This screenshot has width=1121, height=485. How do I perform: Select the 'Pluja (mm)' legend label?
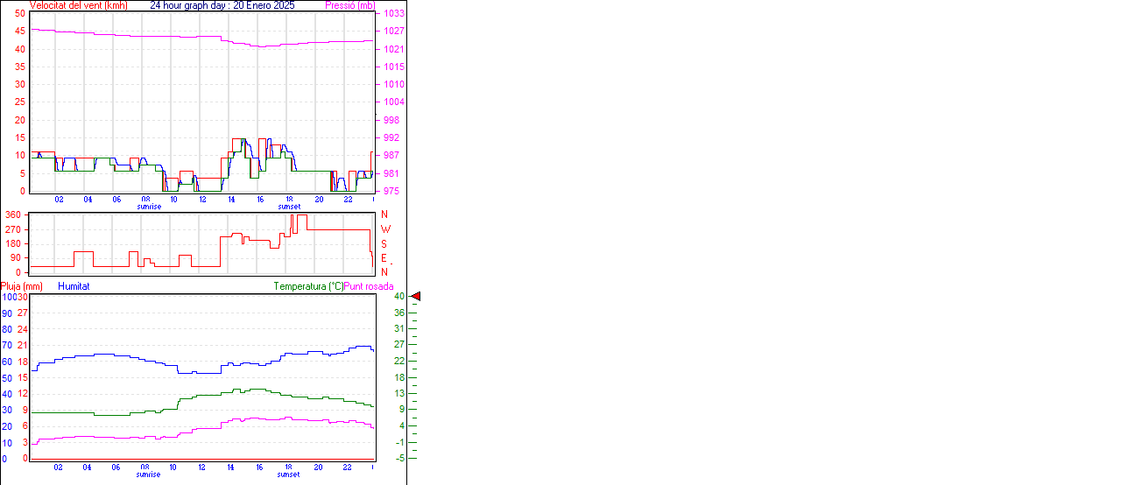(22, 286)
